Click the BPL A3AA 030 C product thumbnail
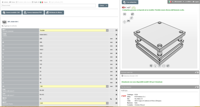 point(4,22)
